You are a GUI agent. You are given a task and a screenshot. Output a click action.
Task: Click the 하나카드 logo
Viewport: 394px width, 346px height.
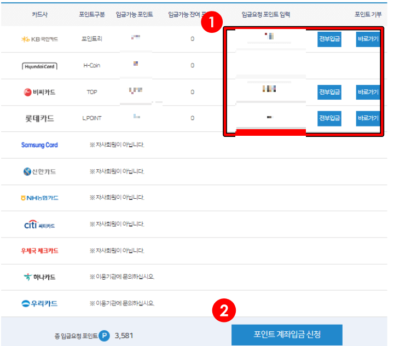tap(39, 277)
